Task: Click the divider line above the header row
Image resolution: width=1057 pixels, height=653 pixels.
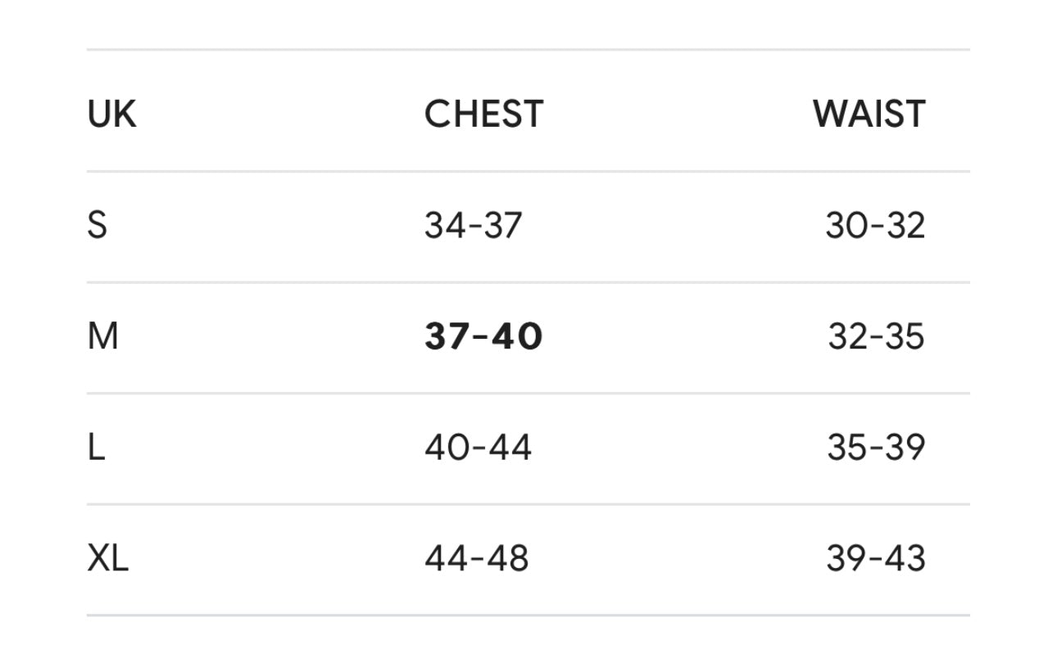Action: tap(528, 50)
